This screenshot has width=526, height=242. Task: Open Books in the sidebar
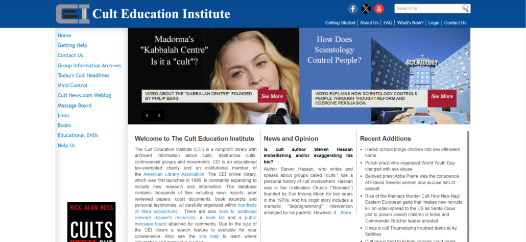click(64, 125)
